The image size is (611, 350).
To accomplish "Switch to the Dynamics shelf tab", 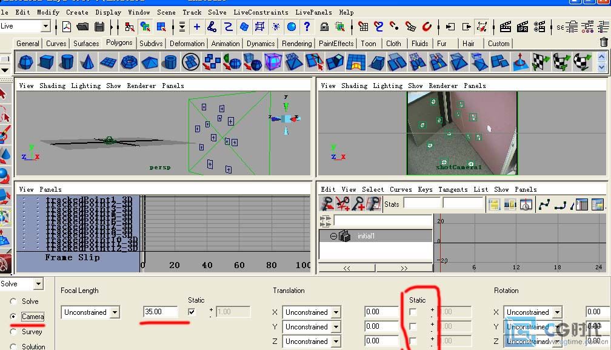I will (x=261, y=43).
